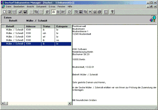Open the Dokument menu
The image size is (158, 110).
pos(41,7)
